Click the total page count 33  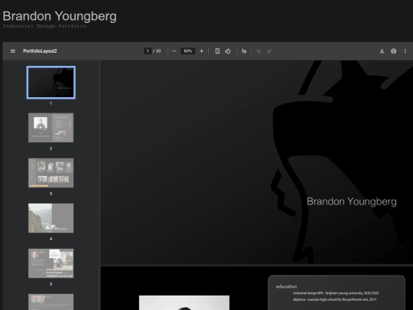coord(158,51)
